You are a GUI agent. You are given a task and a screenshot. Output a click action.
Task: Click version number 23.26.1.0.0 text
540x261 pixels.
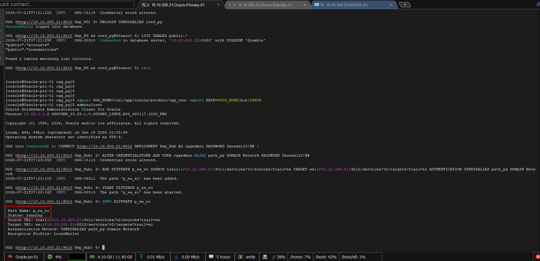coord(37,114)
